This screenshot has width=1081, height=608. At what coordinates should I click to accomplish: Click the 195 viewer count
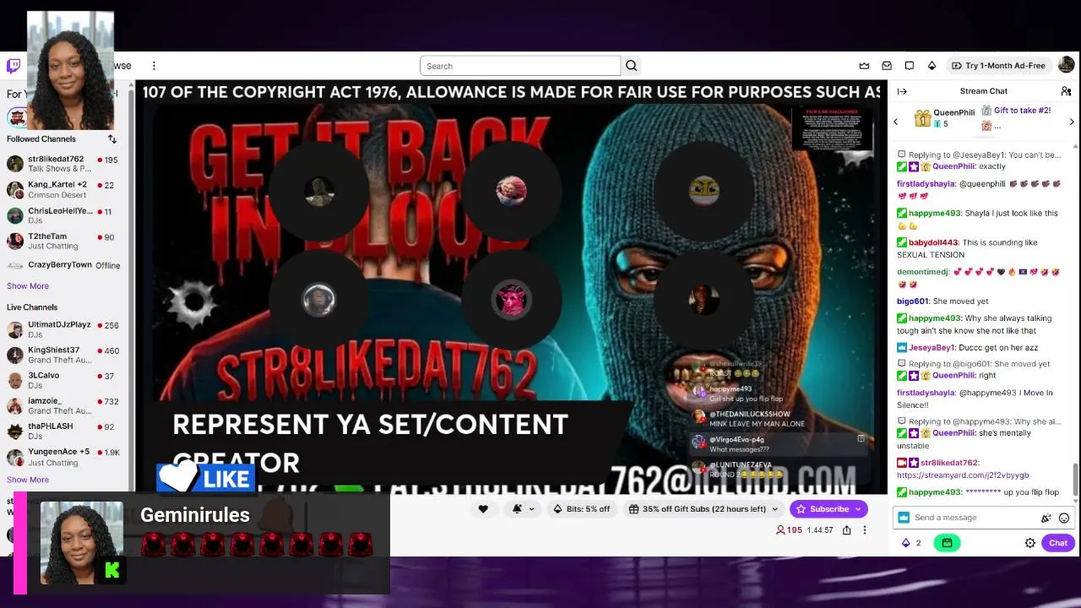pos(789,530)
